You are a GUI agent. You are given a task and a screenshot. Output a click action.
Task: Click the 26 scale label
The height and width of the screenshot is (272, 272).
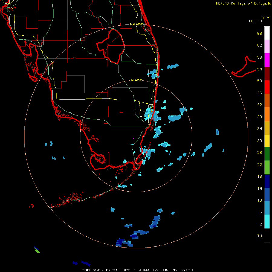coord(260,153)
